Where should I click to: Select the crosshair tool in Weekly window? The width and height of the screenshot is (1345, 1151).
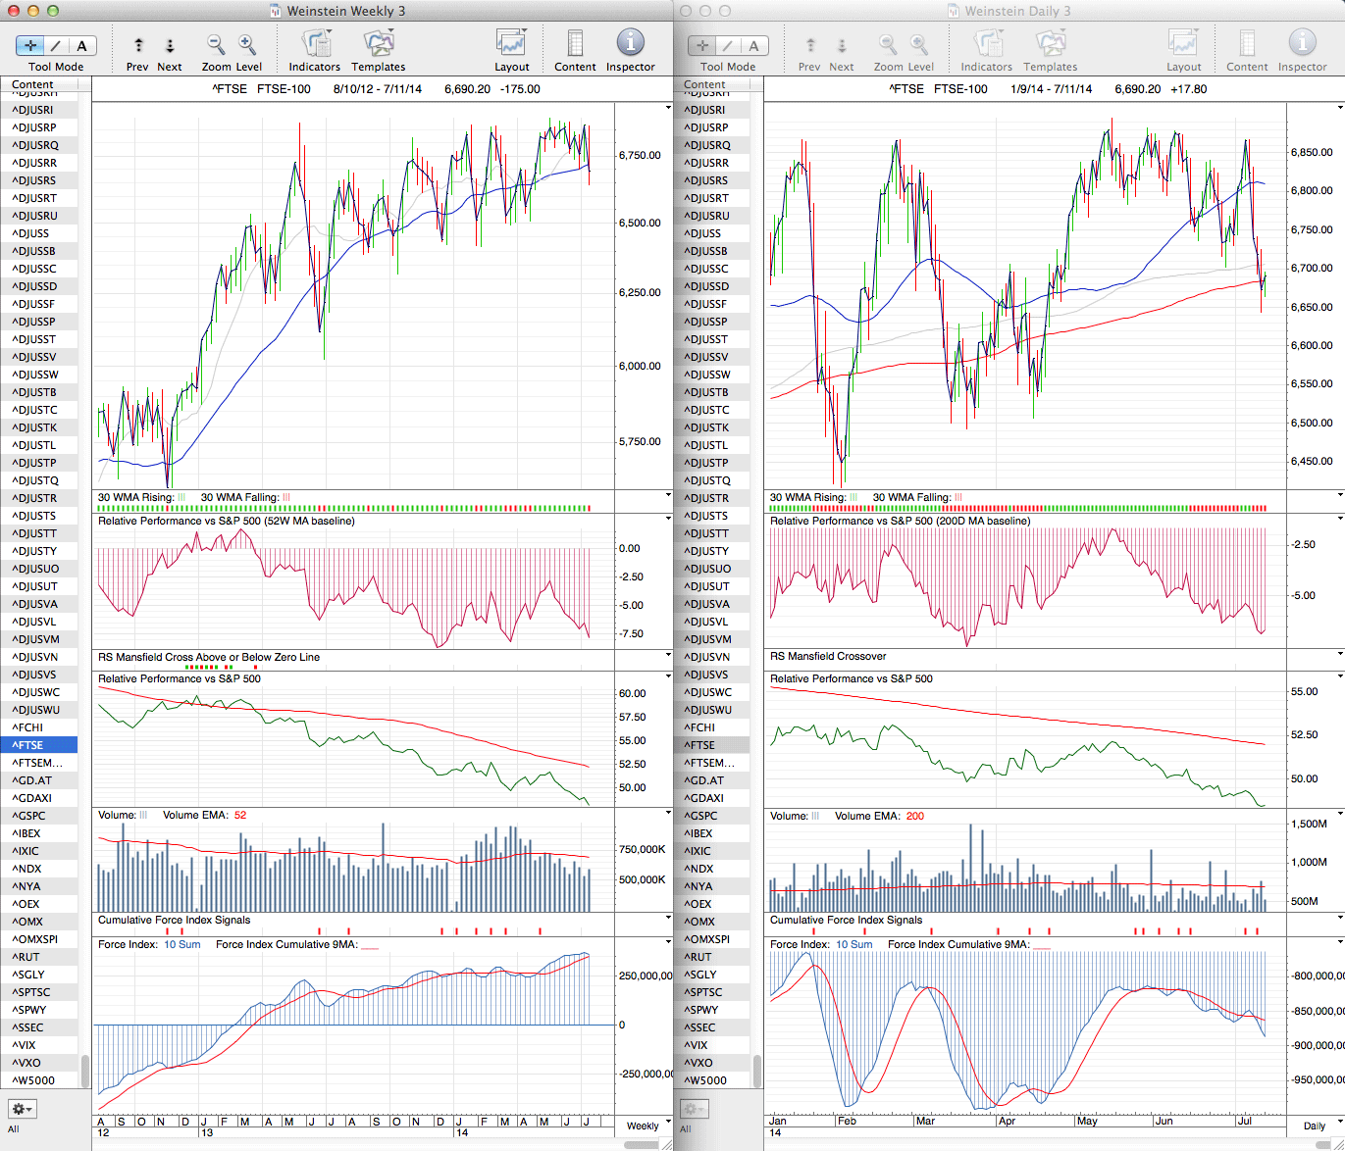30,45
